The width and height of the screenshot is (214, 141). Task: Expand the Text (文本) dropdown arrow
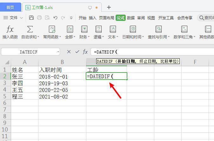click(x=117, y=37)
